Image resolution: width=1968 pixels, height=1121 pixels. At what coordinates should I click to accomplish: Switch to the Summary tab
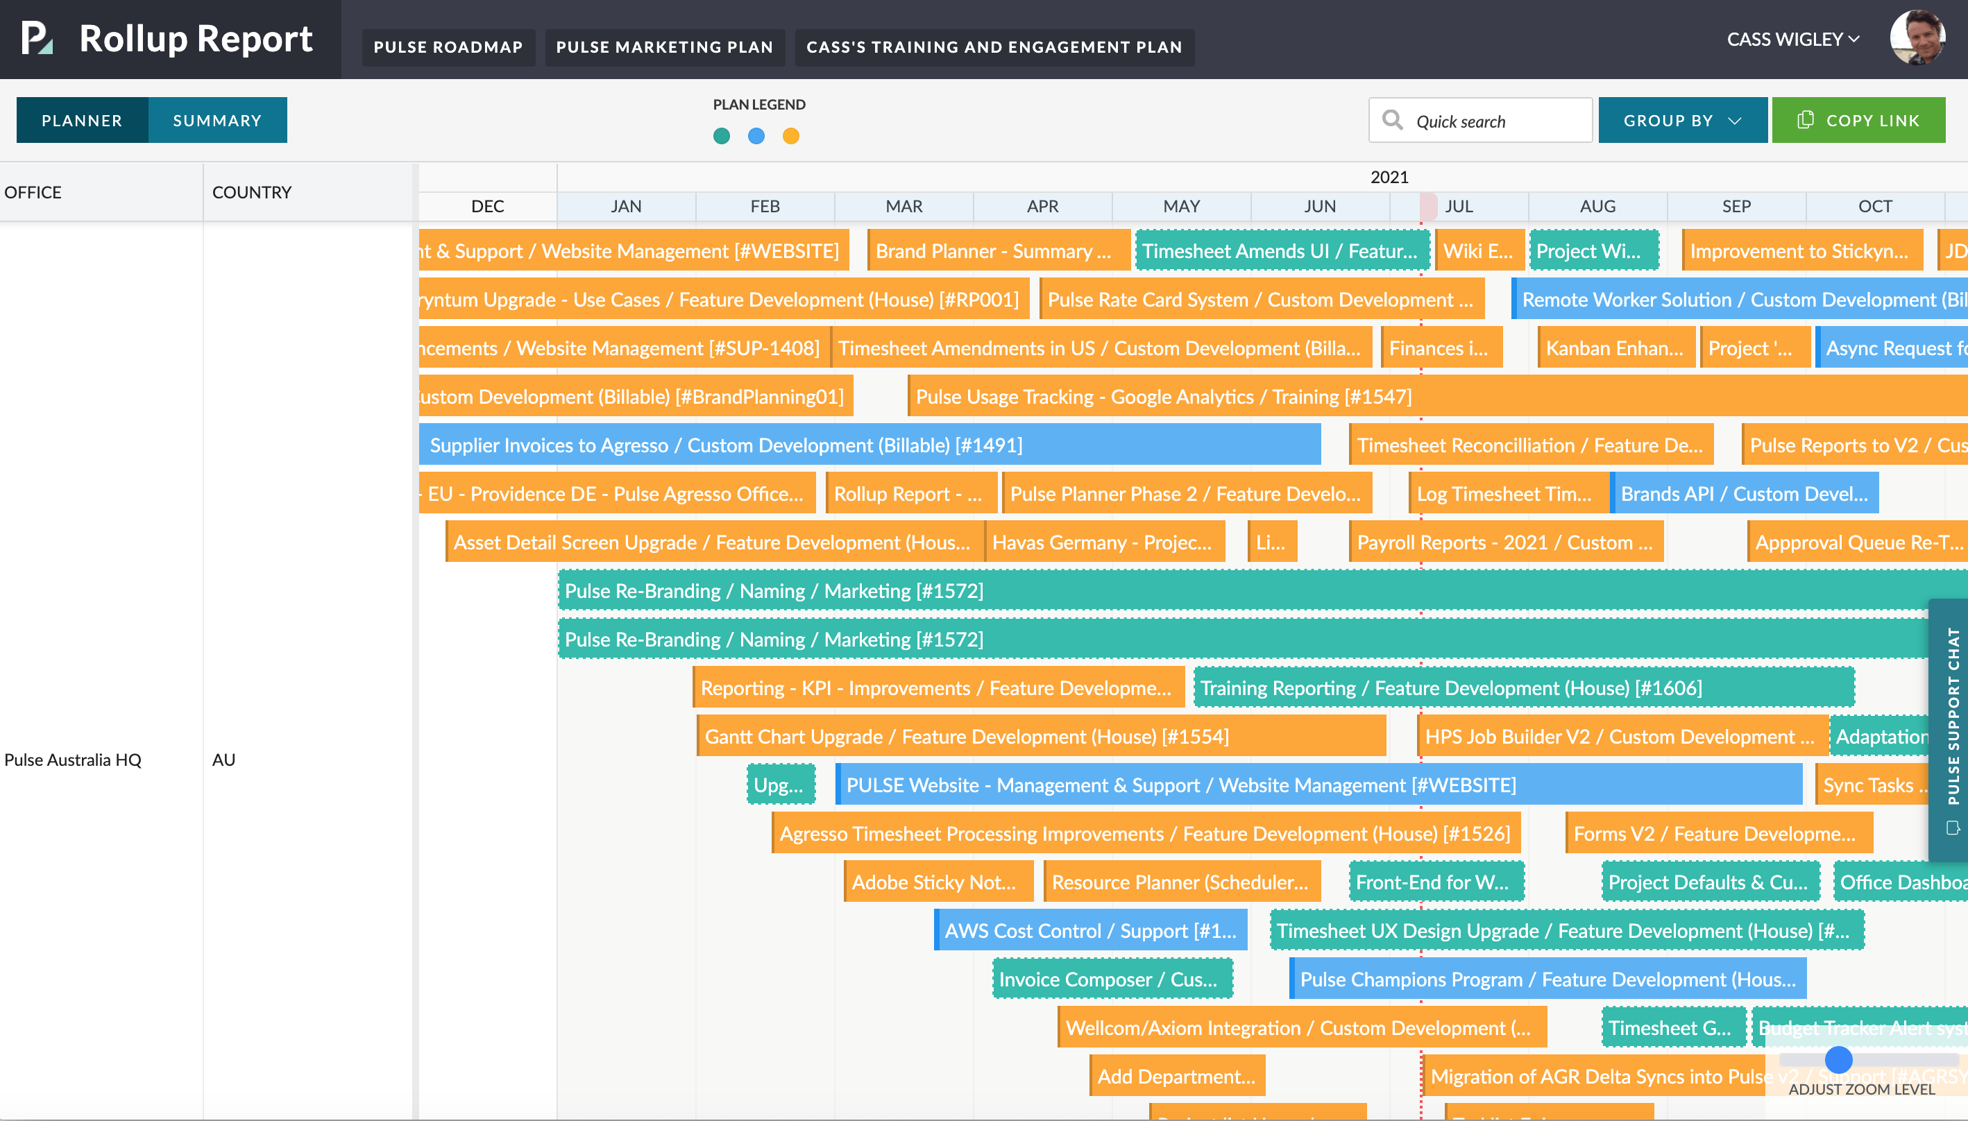217,120
